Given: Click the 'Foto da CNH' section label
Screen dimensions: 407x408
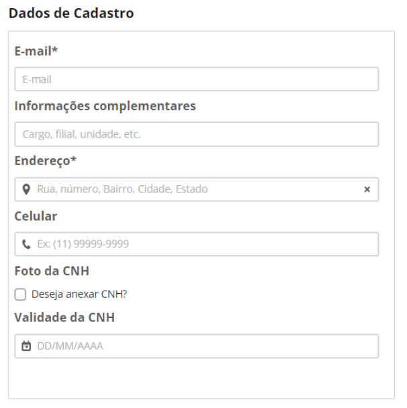Looking at the screenshot, I should click(52, 270).
